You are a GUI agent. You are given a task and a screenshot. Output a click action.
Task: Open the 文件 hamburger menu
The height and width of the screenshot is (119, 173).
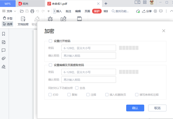point(9,11)
